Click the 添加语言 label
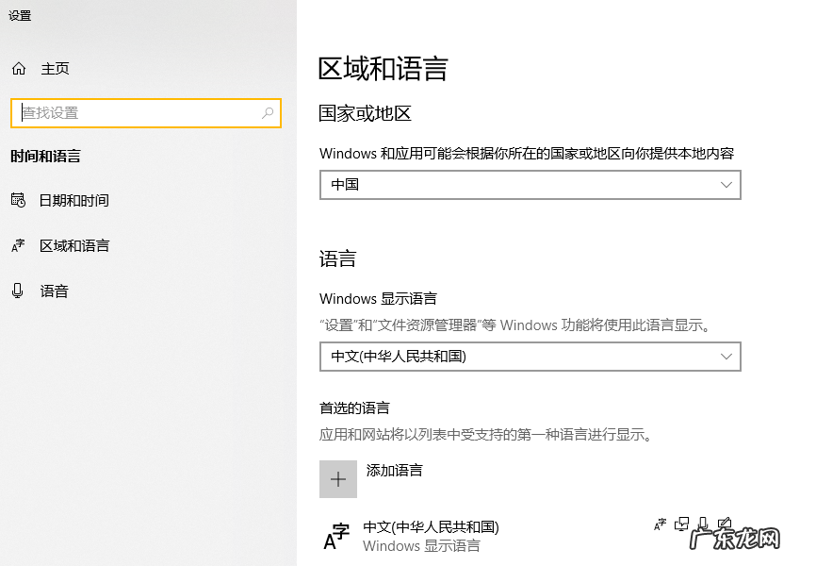 [x=393, y=471]
